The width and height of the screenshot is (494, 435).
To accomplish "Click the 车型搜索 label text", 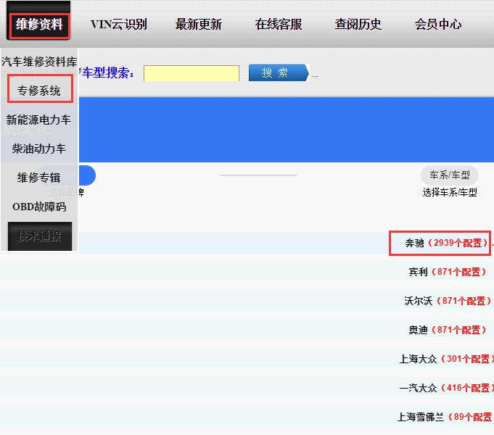I will [108, 73].
